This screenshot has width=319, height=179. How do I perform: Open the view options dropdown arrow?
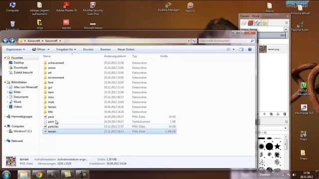[x=234, y=49]
